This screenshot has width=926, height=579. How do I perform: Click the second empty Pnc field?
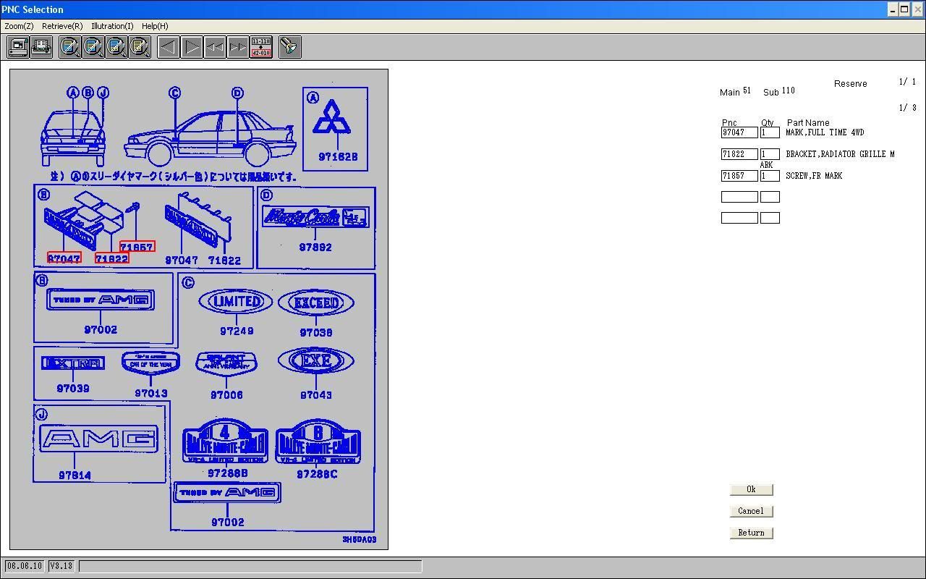click(739, 218)
